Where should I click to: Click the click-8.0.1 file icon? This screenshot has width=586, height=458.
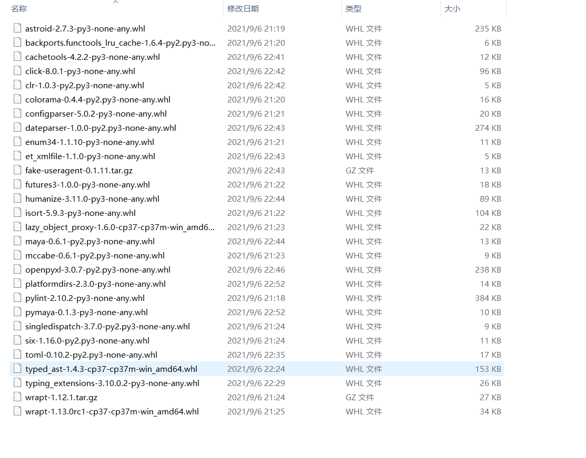click(x=17, y=70)
